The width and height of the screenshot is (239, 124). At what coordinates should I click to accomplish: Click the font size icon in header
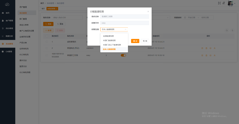(224, 3)
